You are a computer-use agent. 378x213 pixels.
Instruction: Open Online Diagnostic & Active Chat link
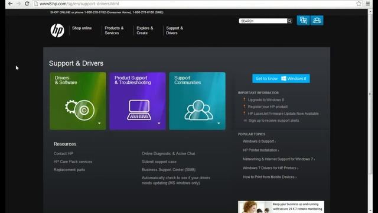[168, 154]
